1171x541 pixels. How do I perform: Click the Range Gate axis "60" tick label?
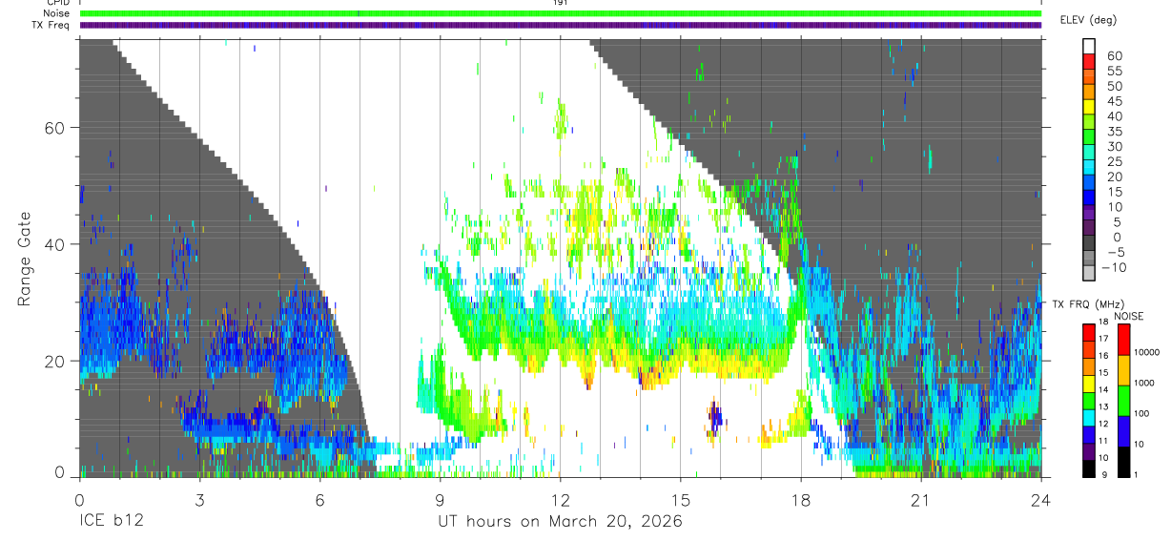[x=55, y=128]
